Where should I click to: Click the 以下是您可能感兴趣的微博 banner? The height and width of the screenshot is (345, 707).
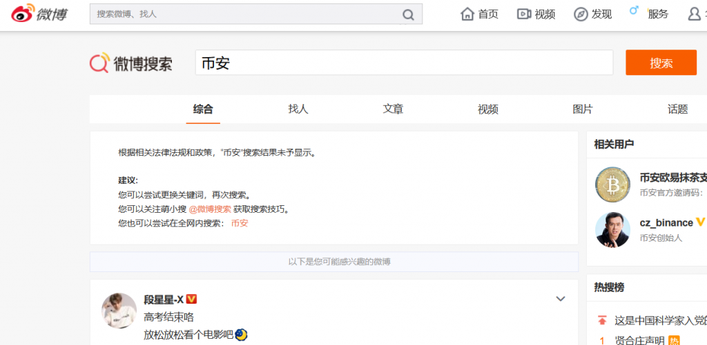point(334,262)
